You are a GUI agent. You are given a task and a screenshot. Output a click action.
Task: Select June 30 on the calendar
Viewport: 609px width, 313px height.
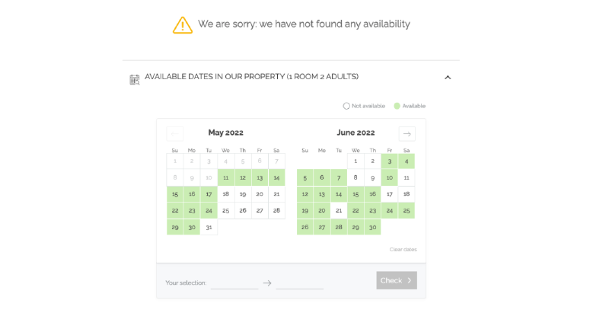(372, 227)
